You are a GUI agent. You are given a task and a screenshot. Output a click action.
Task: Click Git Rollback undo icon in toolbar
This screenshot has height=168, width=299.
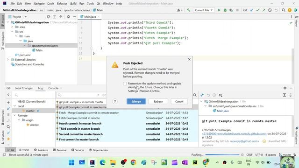click(276, 10)
